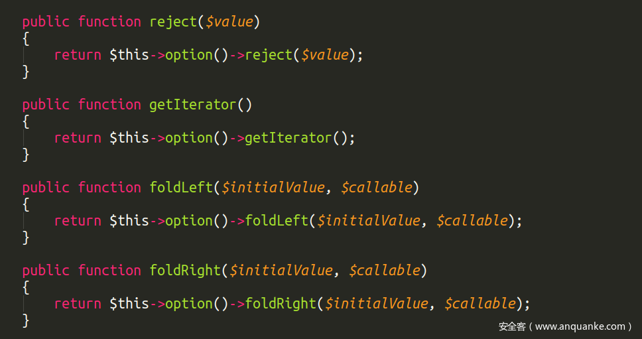
Task: Select the $callable argument in the foldRight call
Action: pyautogui.click(x=480, y=304)
